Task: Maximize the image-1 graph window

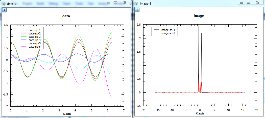Action: 248,2
